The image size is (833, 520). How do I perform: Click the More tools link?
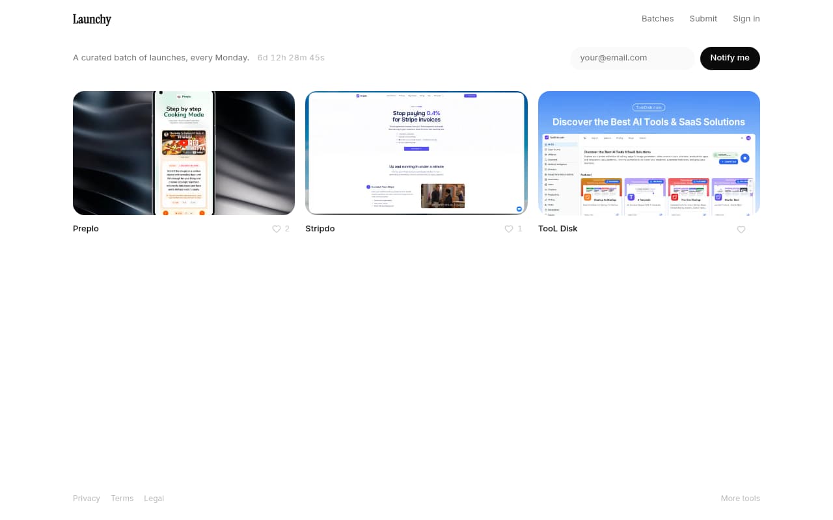[x=740, y=498]
